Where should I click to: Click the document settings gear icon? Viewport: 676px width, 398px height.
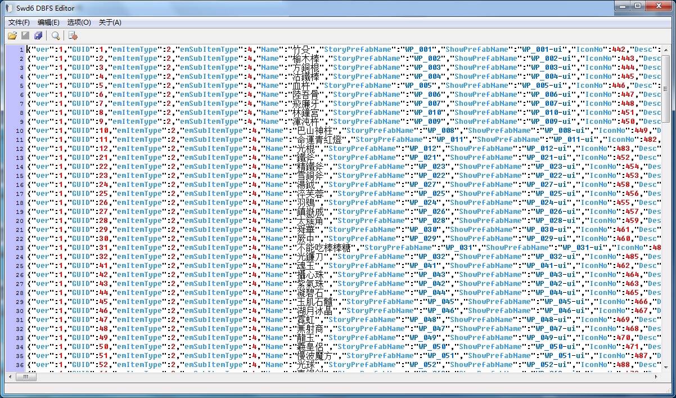pos(73,36)
